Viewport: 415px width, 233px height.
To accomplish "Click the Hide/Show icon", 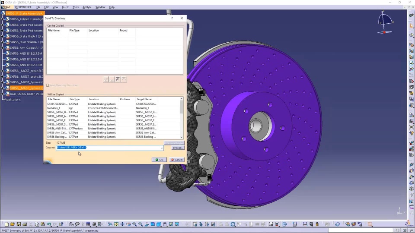I will [171, 224].
